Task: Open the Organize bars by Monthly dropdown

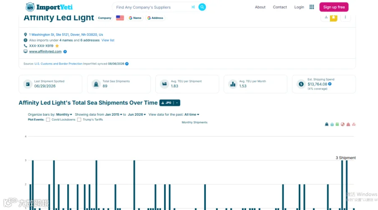Action: 64,114
